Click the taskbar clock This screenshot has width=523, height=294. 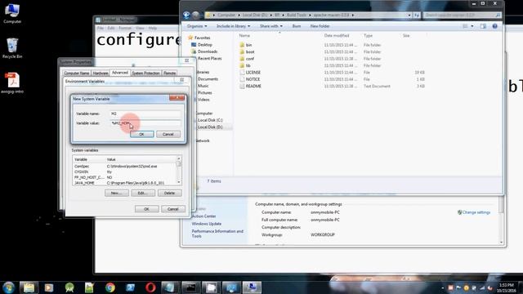(507, 287)
